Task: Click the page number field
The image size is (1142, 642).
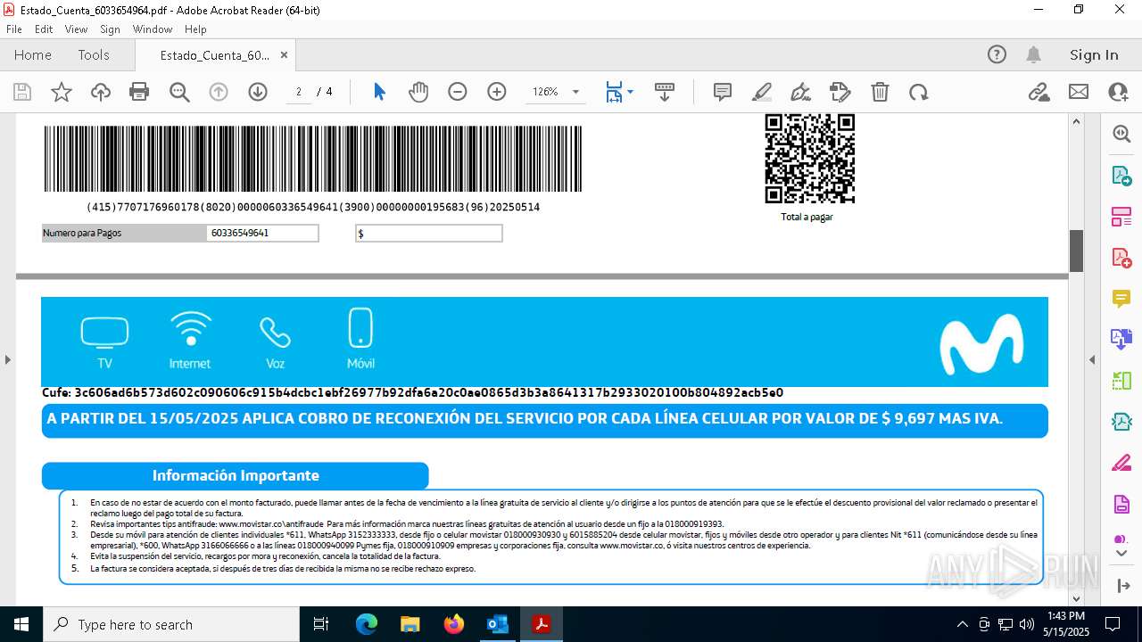Action: tap(299, 92)
